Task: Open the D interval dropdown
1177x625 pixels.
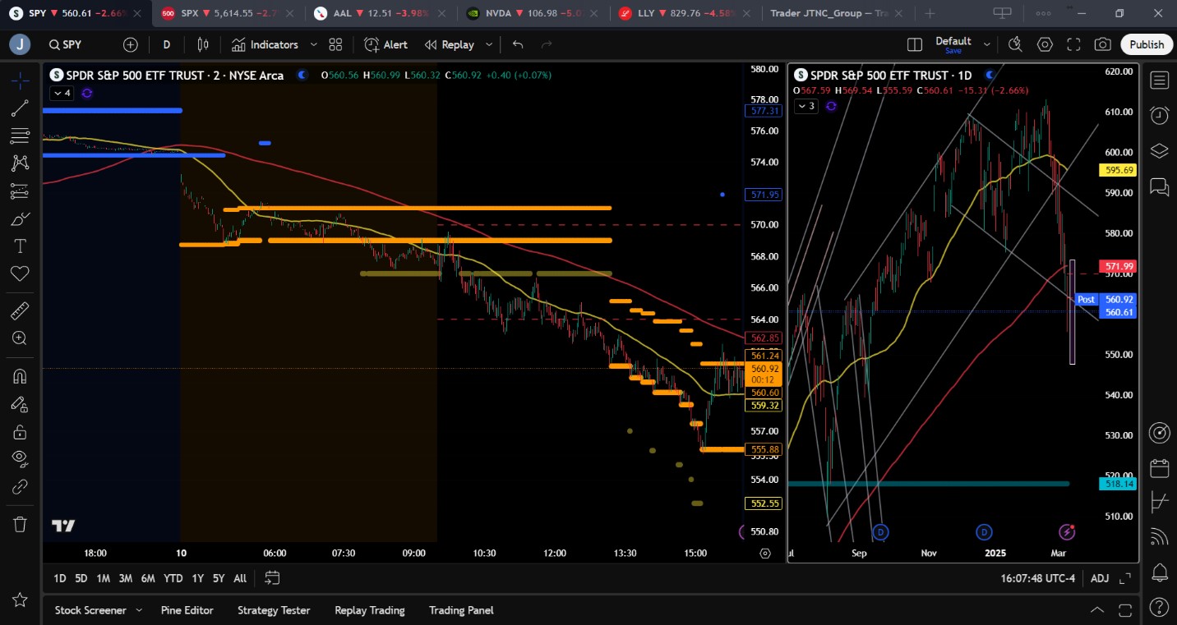Action: (167, 45)
